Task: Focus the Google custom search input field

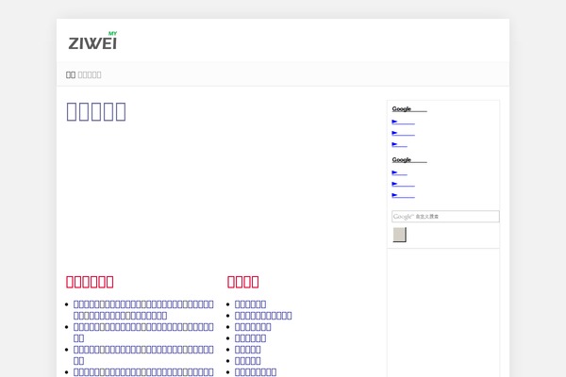Action: tap(445, 217)
